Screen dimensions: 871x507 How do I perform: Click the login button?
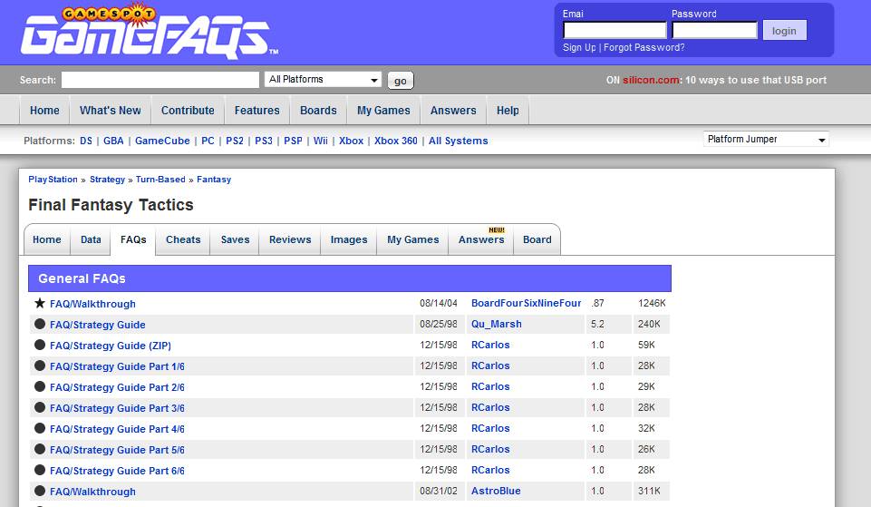coord(784,31)
